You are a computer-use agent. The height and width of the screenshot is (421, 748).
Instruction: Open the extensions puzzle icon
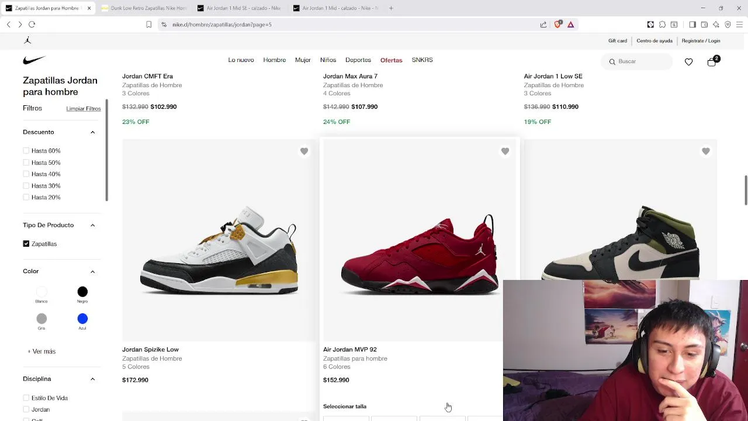[662, 25]
